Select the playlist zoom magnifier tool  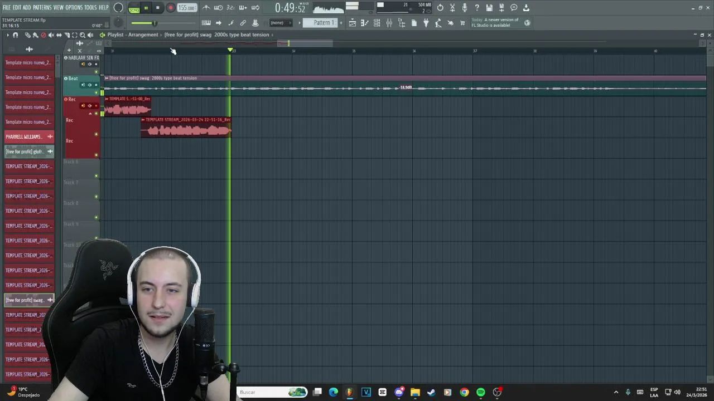tap(83, 35)
